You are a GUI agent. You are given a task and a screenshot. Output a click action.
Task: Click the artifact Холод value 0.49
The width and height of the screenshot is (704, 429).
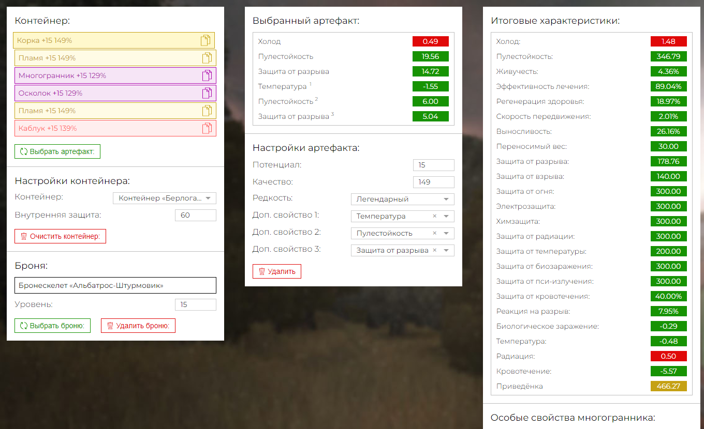pos(431,41)
